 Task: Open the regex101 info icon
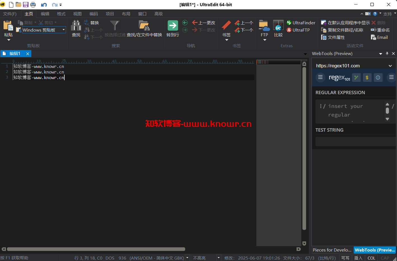point(378,77)
